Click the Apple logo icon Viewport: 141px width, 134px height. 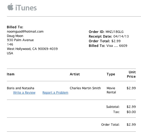coord(10,7)
